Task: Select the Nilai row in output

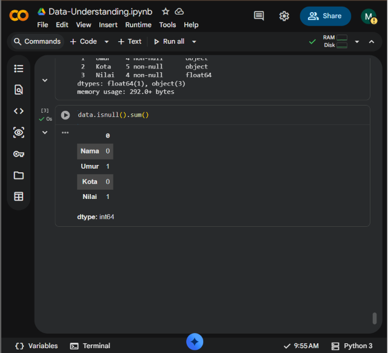Action: [95, 197]
